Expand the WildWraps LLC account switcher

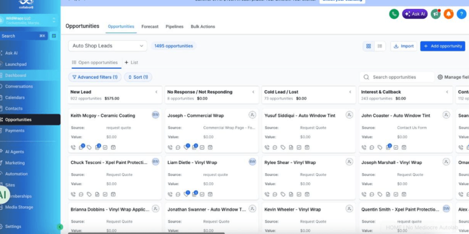pyautogui.click(x=29, y=20)
